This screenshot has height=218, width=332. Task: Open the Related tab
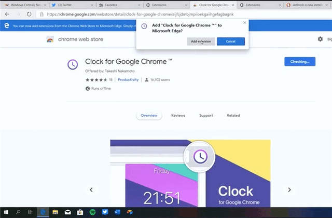pyautogui.click(x=233, y=116)
